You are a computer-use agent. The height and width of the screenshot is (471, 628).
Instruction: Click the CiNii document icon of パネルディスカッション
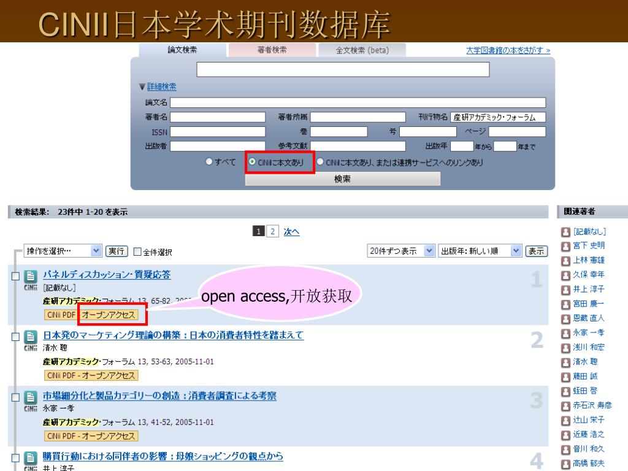click(x=31, y=277)
